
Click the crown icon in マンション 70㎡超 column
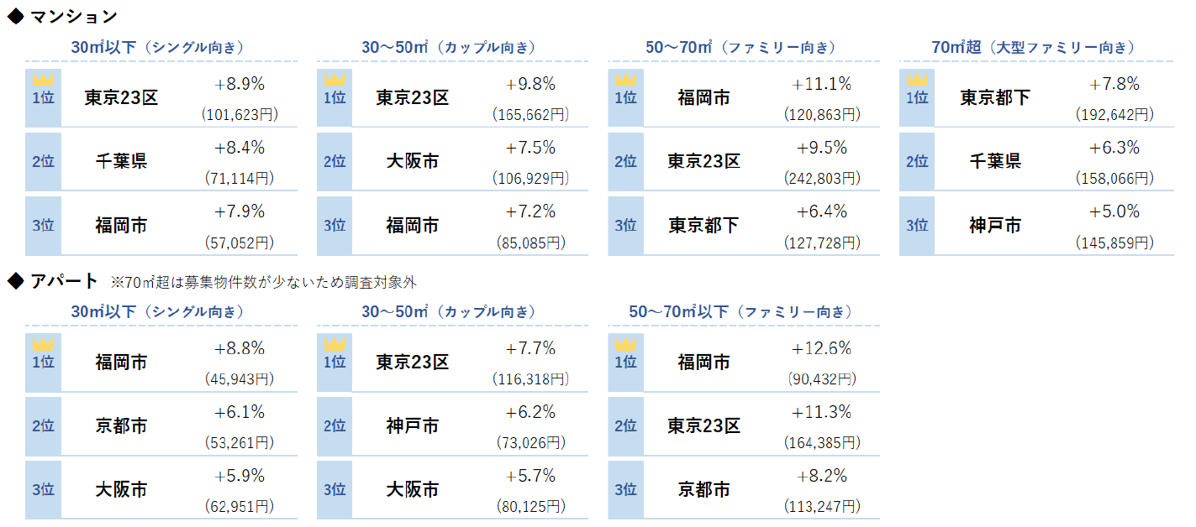pyautogui.click(x=917, y=80)
